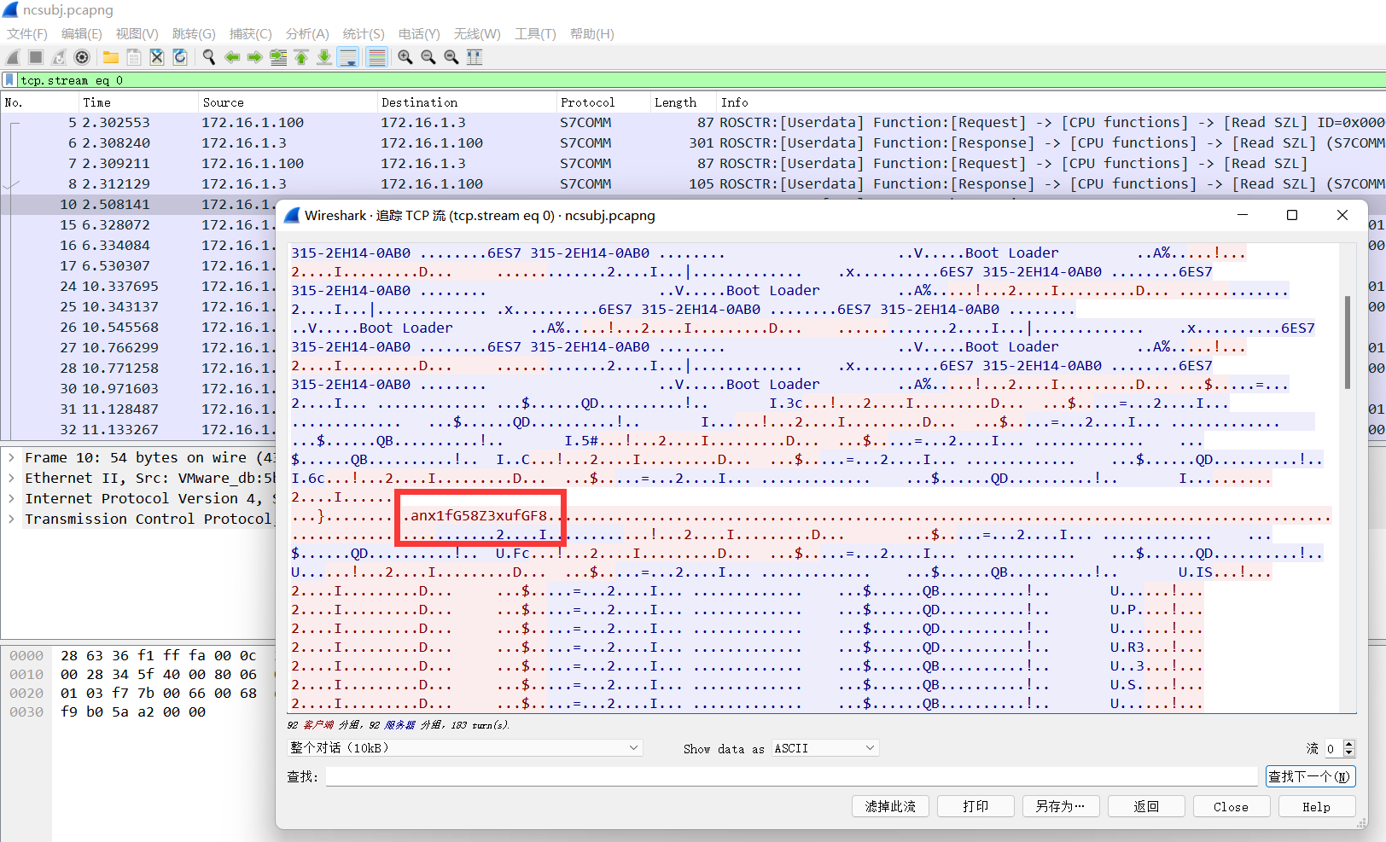
Task: Select packet 15 at time 6.328072
Action: (x=137, y=225)
